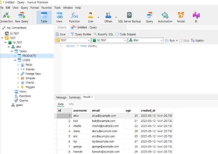Click the Explain button
The image size is (218, 154).
click(197, 41)
